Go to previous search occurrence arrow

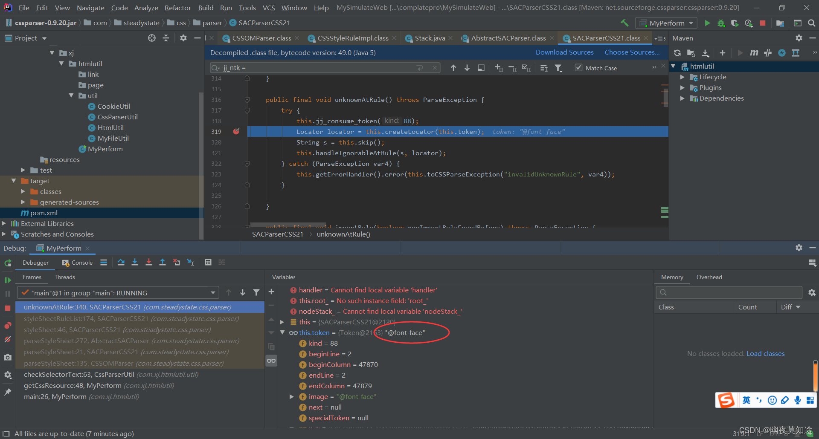pyautogui.click(x=453, y=68)
